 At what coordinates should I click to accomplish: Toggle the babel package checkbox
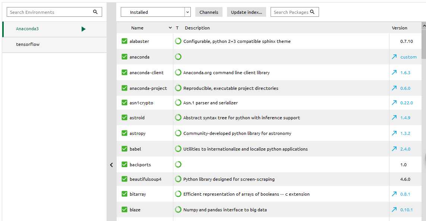pos(124,149)
